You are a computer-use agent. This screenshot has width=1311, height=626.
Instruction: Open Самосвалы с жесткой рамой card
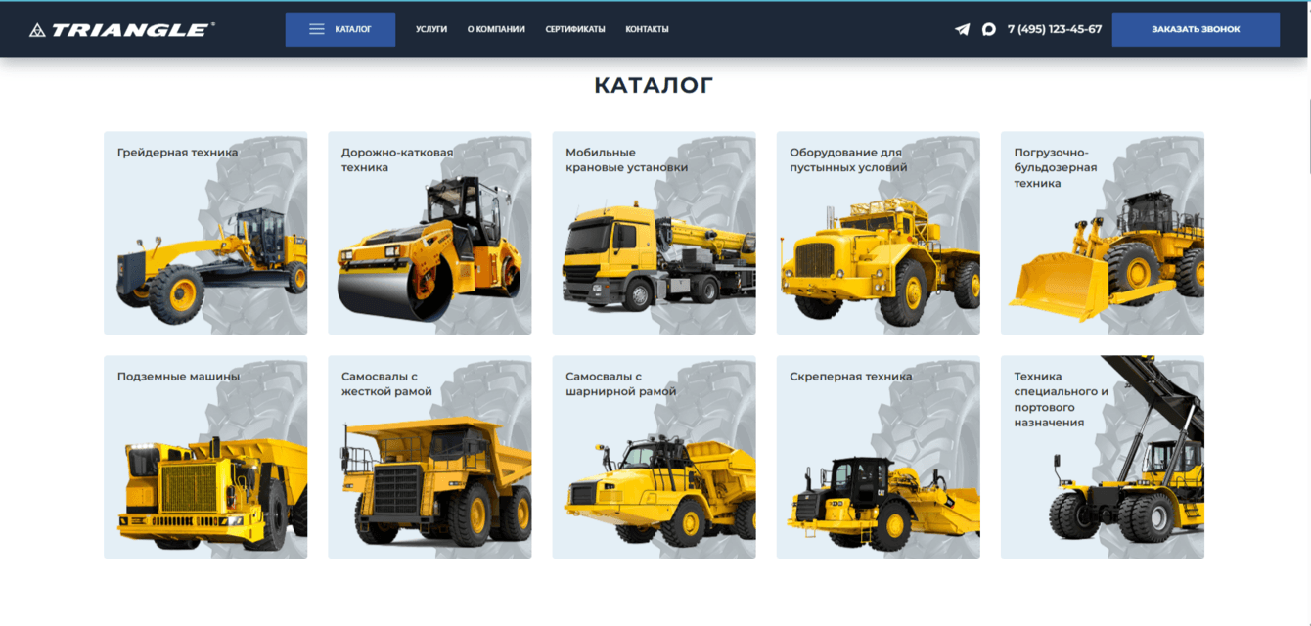(429, 457)
